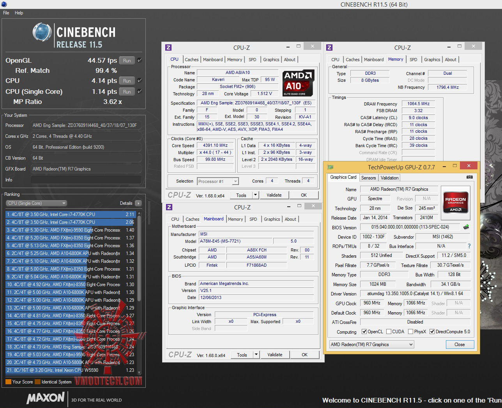Toggle the CPU test checkbox in Cinebench
Image resolution: width=502 pixels, height=408 pixels.
click(x=140, y=81)
